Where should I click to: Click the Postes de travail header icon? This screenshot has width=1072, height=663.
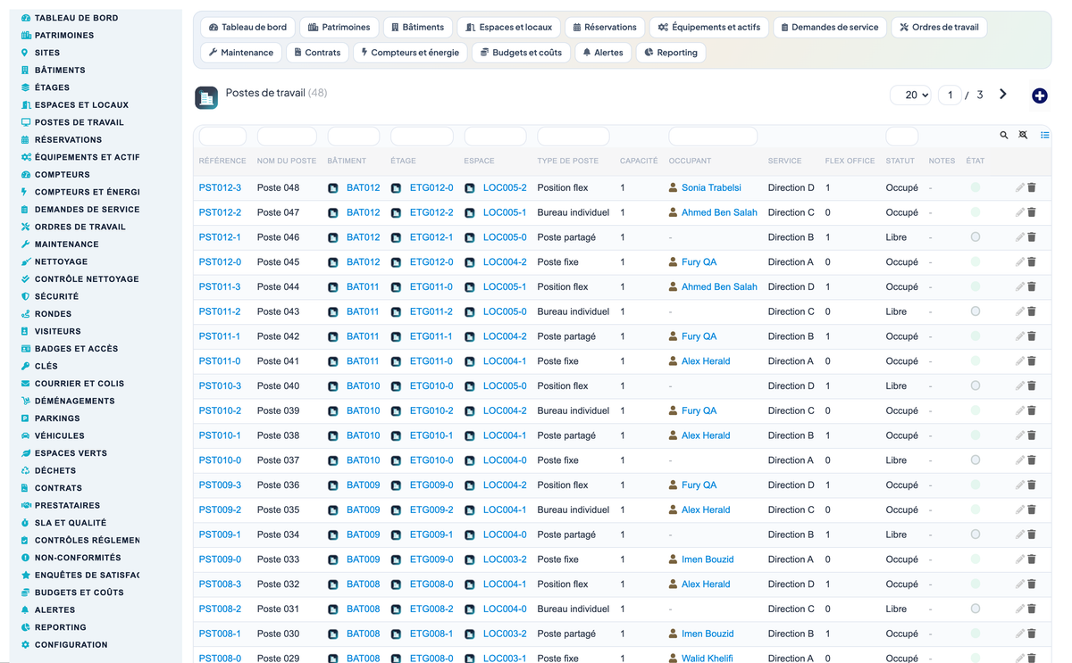pos(206,97)
